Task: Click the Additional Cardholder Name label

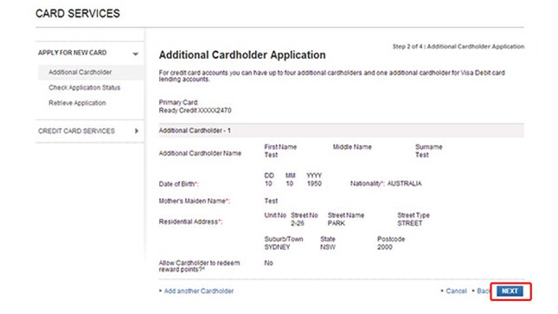Action: tap(200, 153)
